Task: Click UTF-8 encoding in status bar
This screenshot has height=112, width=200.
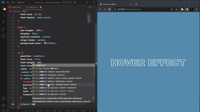Action: [x=47, y=111]
